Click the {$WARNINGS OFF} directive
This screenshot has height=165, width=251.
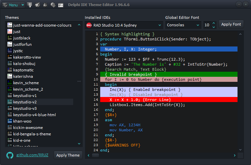pyautogui.click(x=122, y=145)
